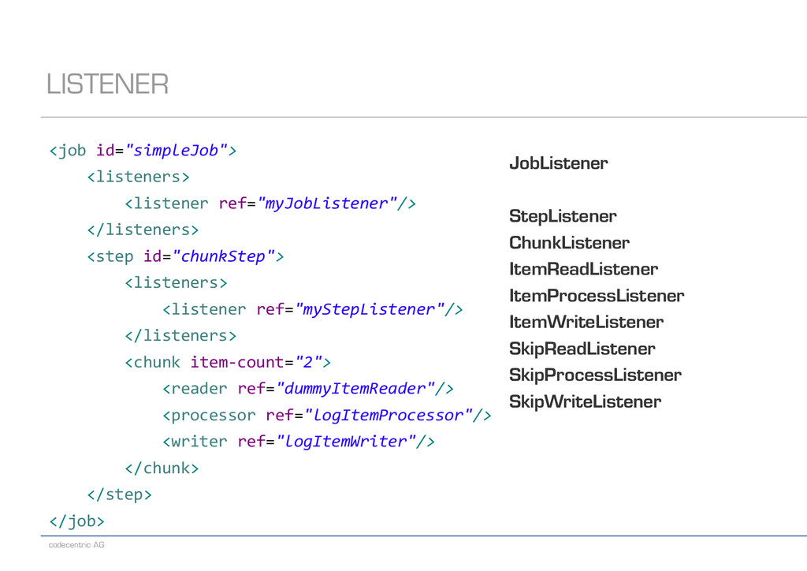Click the ChunkListener label
The image size is (807, 571).
point(569,242)
